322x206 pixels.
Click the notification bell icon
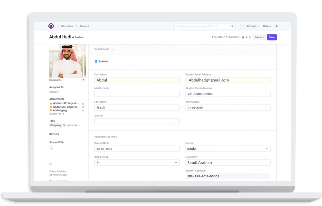point(276,26)
